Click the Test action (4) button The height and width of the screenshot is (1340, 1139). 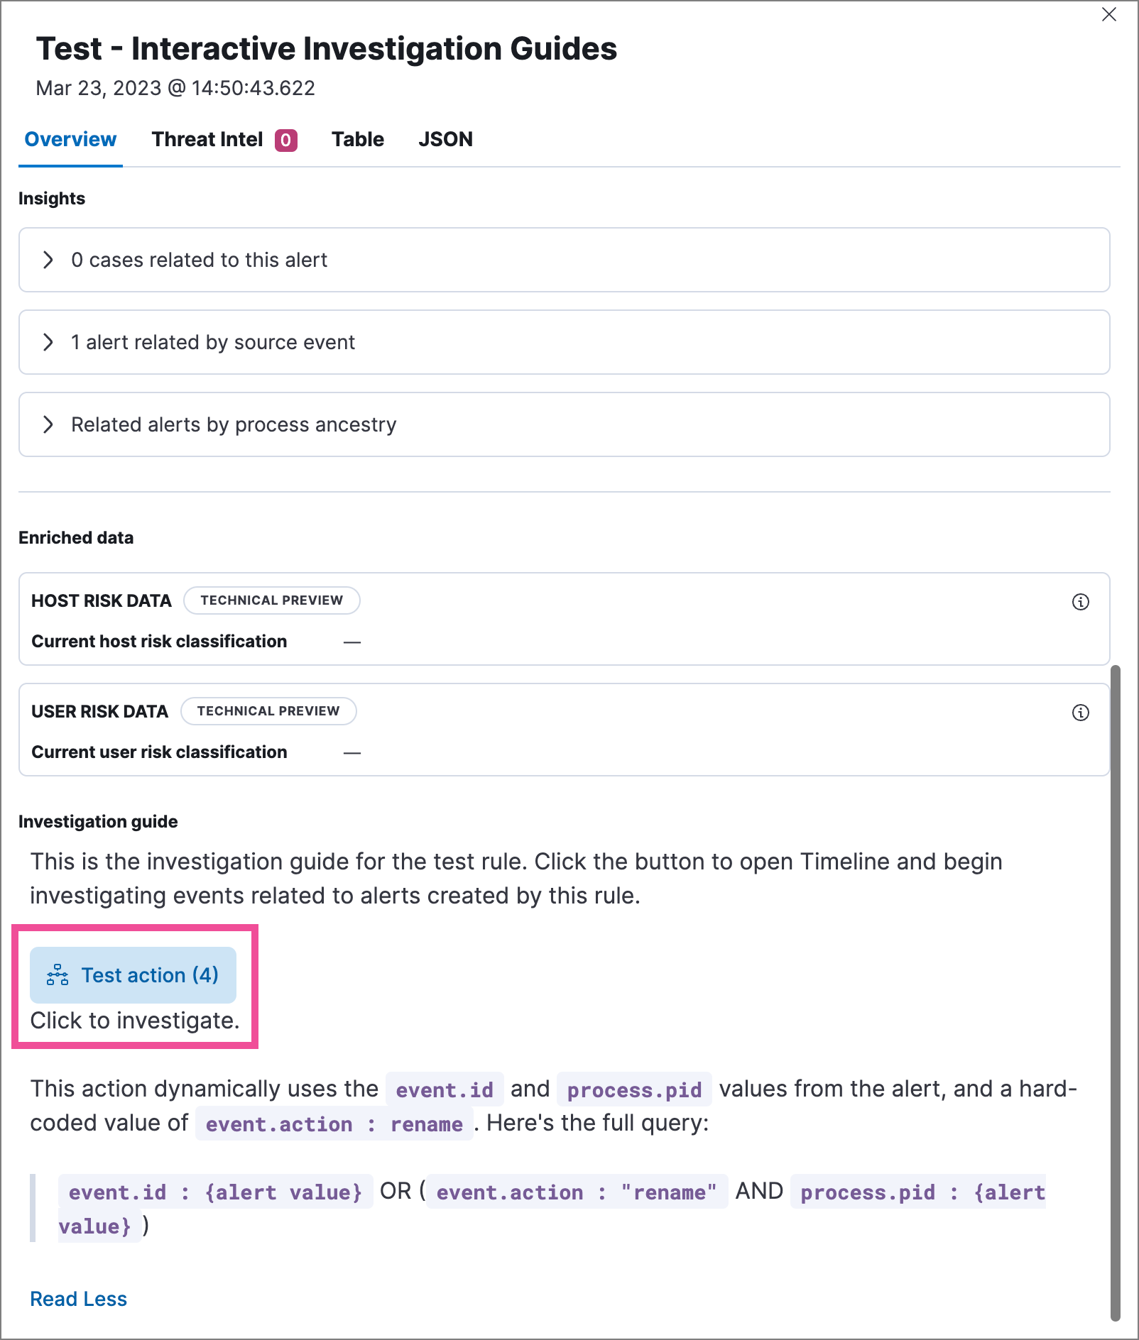(133, 975)
